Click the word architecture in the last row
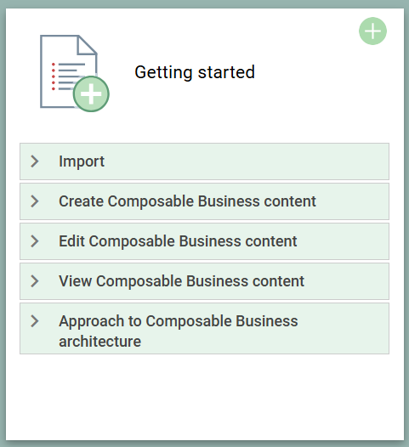Screen dimensions: 409x447 99,342
